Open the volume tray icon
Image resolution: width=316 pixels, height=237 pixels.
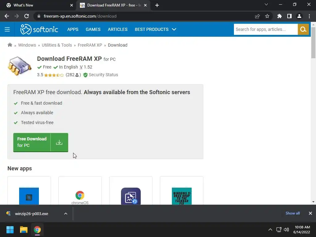pos(286,230)
